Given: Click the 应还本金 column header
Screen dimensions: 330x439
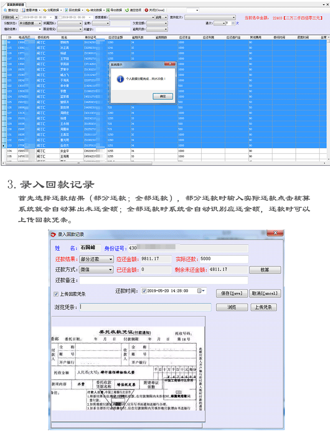Looking at the screenshot, I should (x=189, y=37).
